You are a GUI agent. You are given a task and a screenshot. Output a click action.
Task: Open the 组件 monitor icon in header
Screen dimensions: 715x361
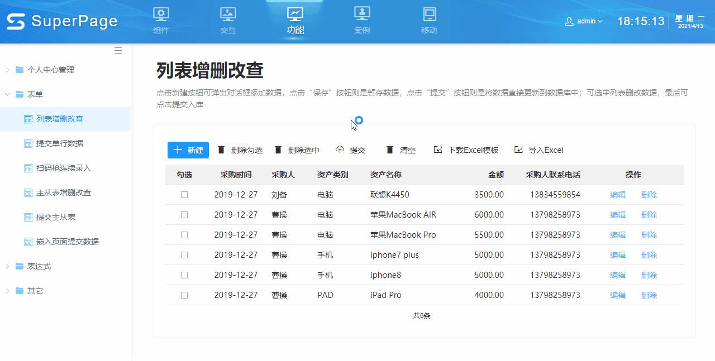(161, 14)
